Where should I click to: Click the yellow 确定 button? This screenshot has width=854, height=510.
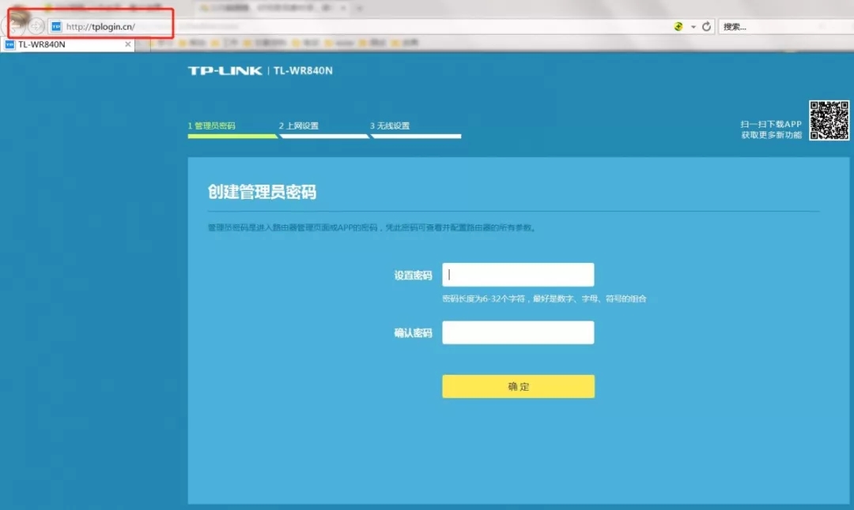click(x=518, y=386)
